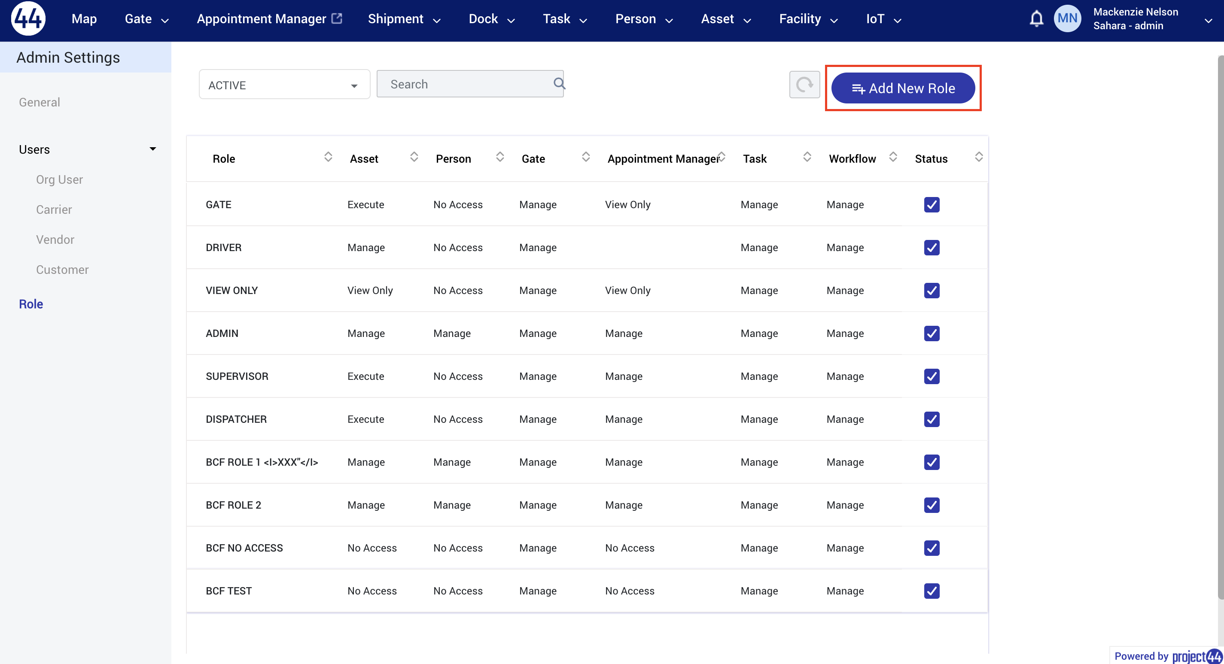1224x664 pixels.
Task: Click into the Search input field
Action: point(469,84)
